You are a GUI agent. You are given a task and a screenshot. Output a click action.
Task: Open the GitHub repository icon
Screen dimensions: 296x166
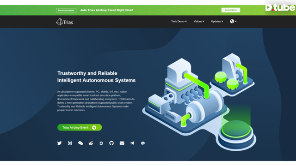(x=111, y=143)
